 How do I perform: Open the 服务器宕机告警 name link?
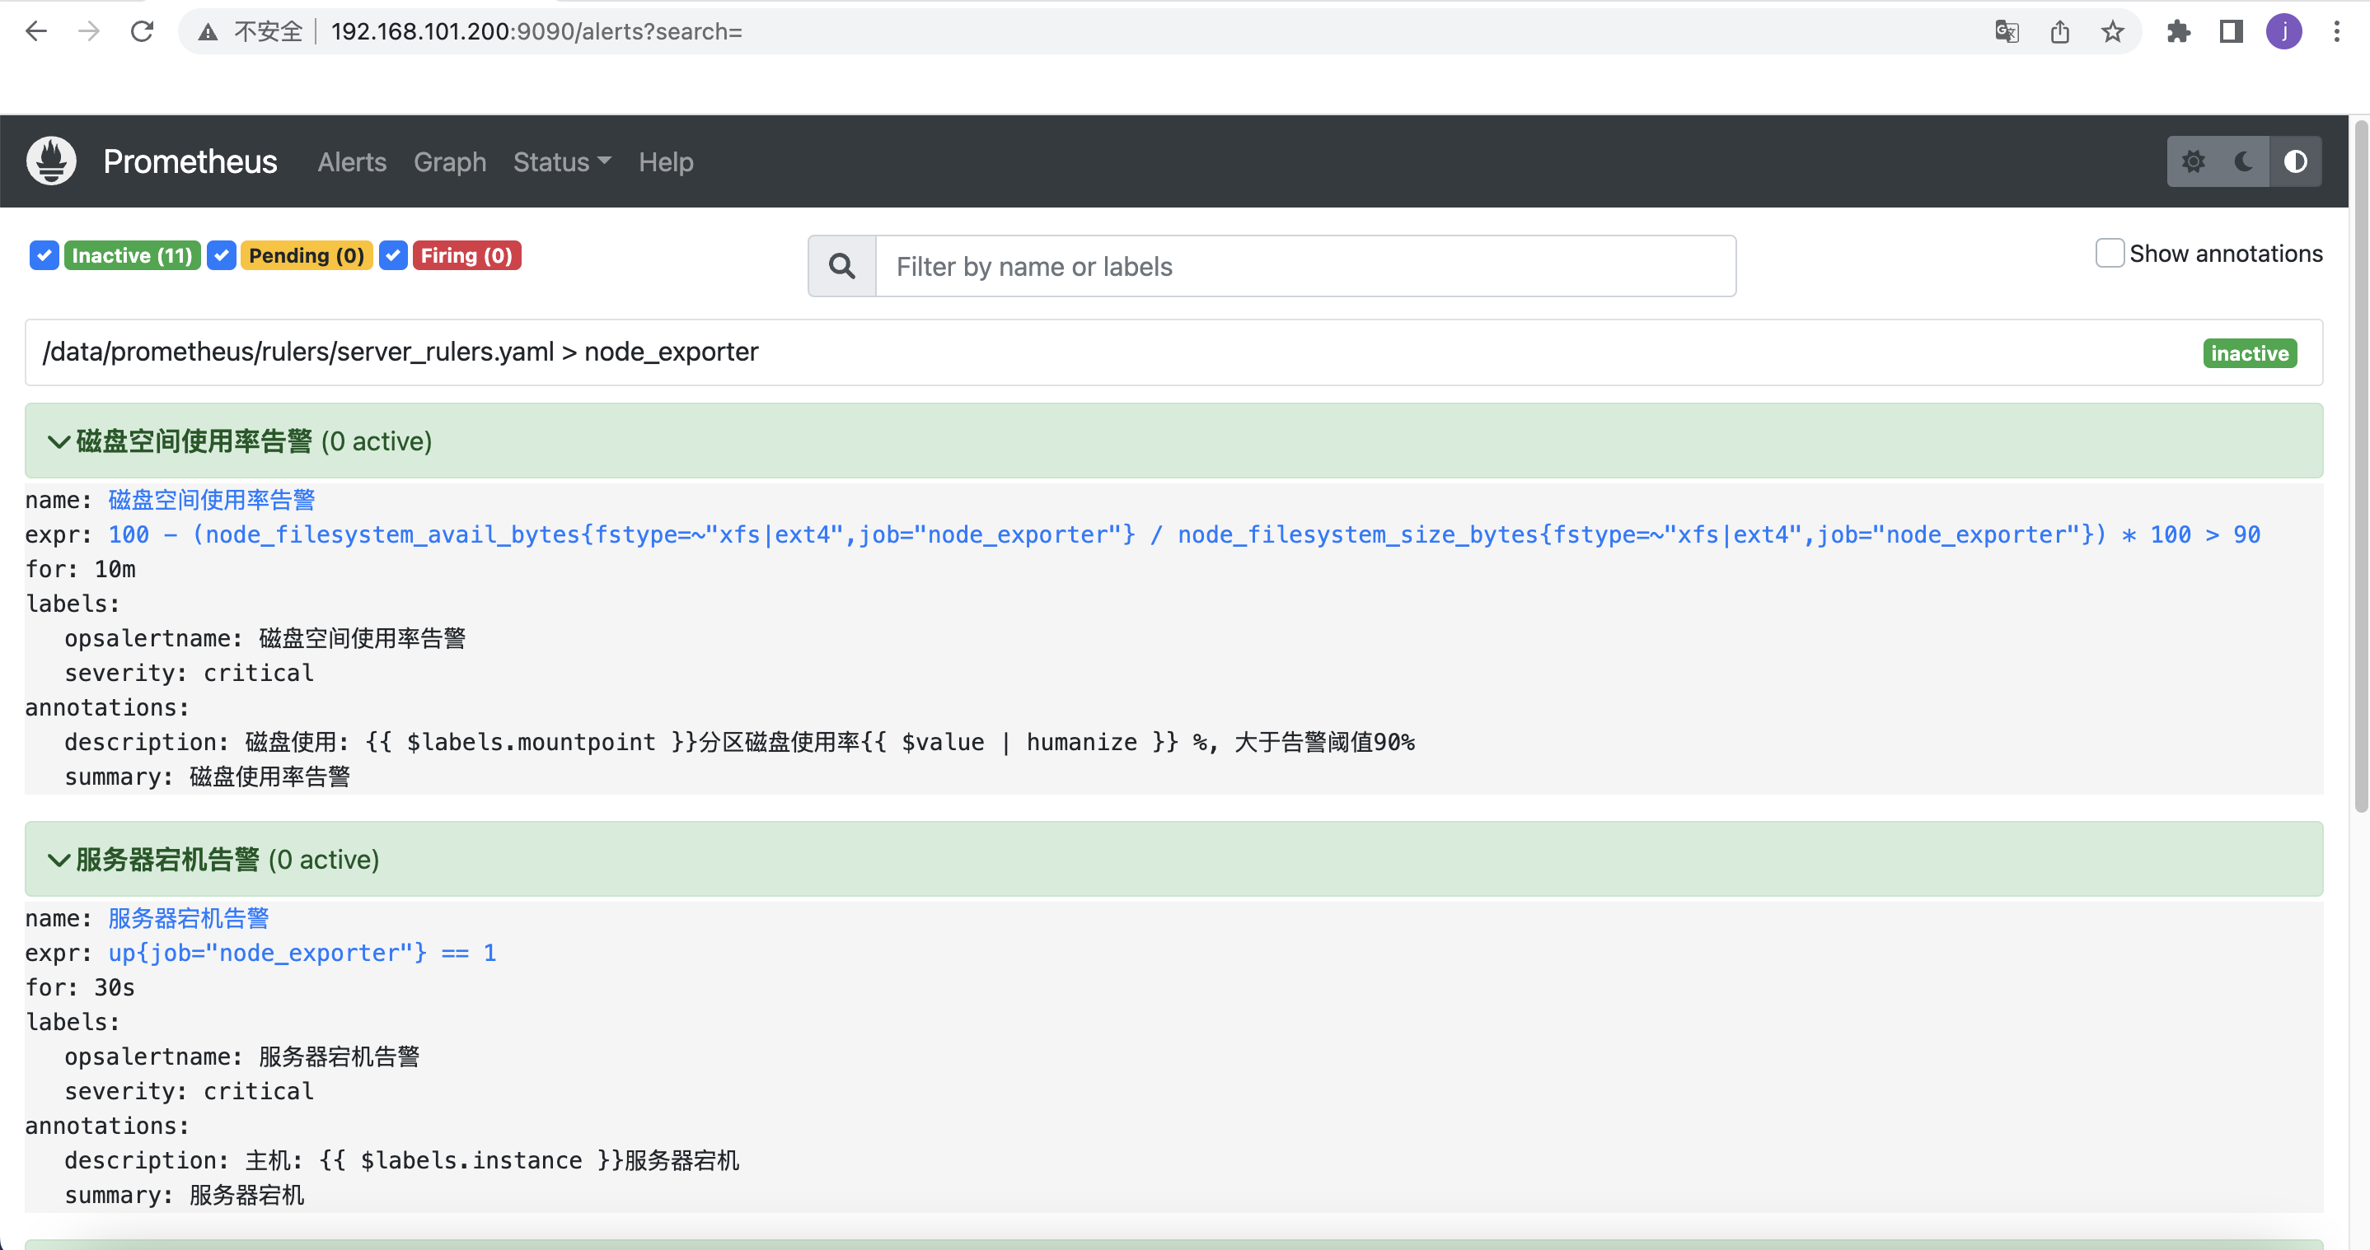(189, 918)
